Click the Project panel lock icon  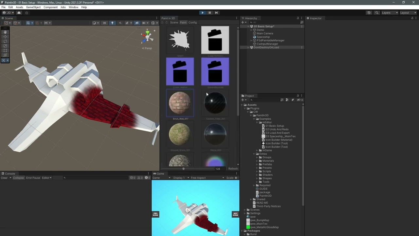coord(298,96)
